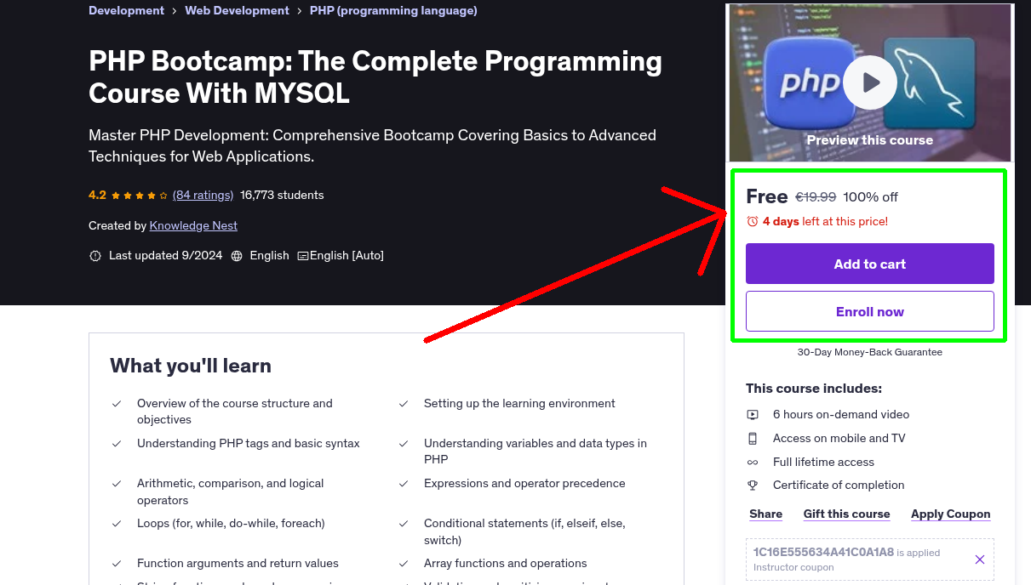Click checkmark beside Function arguments and return values

point(117,564)
